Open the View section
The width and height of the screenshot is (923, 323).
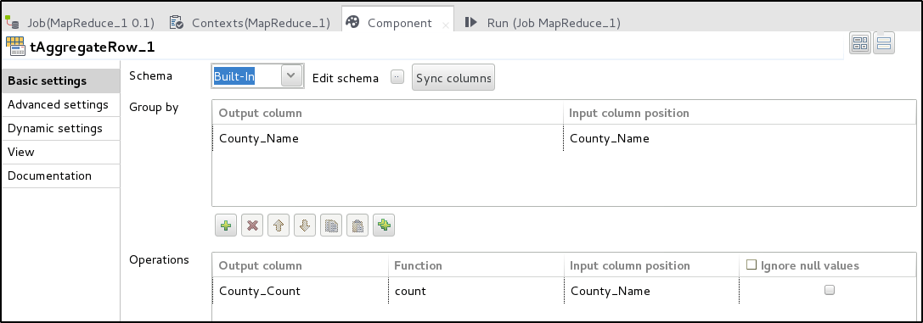pyautogui.click(x=60, y=152)
